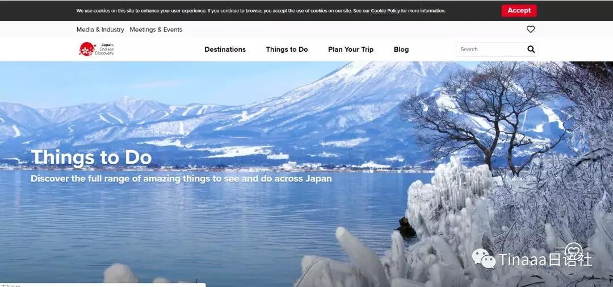
Task: Open the Blog menu item
Action: [x=401, y=49]
